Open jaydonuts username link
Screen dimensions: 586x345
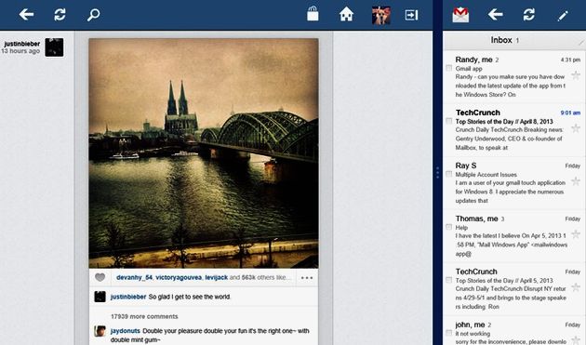point(126,331)
